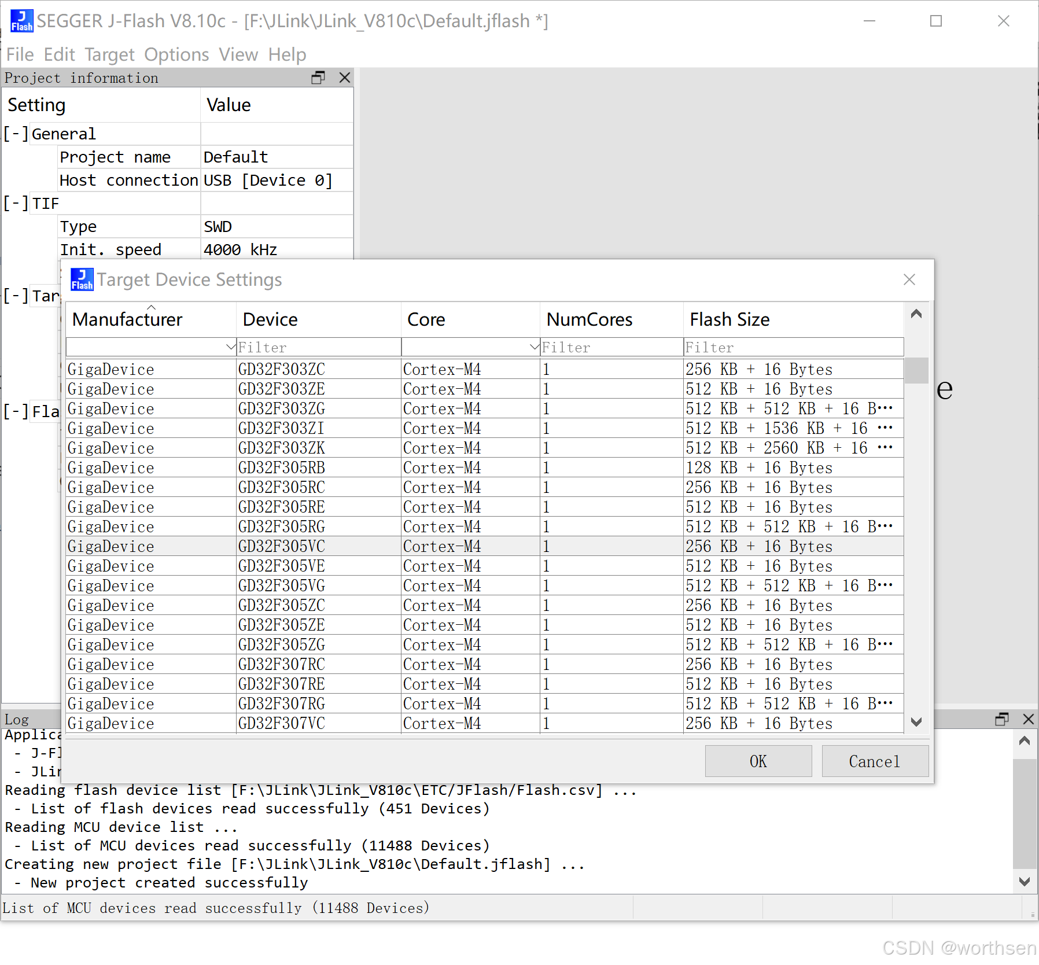Select device GD32F303ZE
The width and height of the screenshot is (1039, 965).
click(485, 389)
